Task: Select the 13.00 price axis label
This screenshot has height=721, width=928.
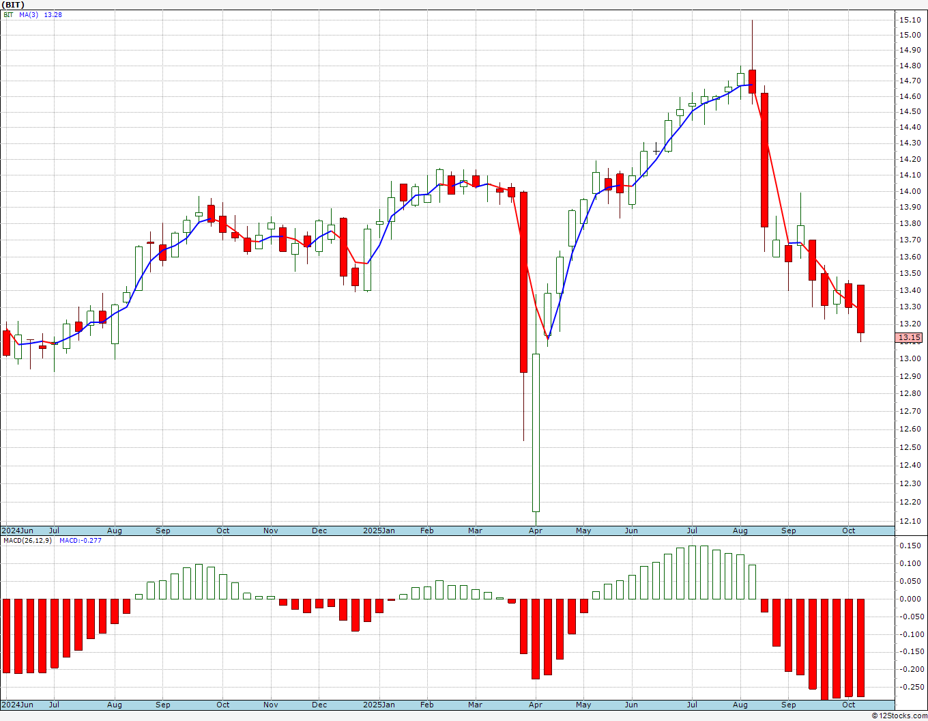Action: (x=909, y=358)
